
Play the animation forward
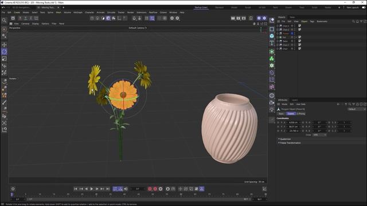[x=92, y=189]
